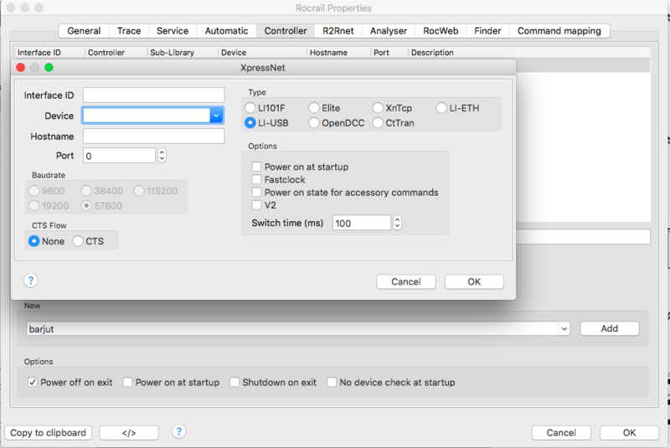Cancel the XpressNet dialog
The height and width of the screenshot is (448, 670).
(x=406, y=281)
